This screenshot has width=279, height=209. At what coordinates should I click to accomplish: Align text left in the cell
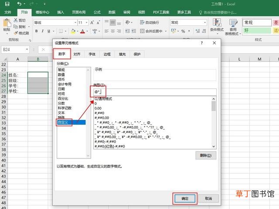click(x=106, y=31)
